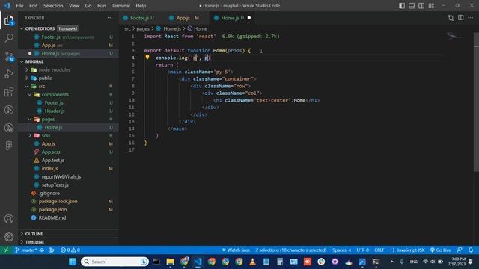The image size is (479, 269).
Task: Change indentation Spaces: 4
Action: pyautogui.click(x=341, y=250)
